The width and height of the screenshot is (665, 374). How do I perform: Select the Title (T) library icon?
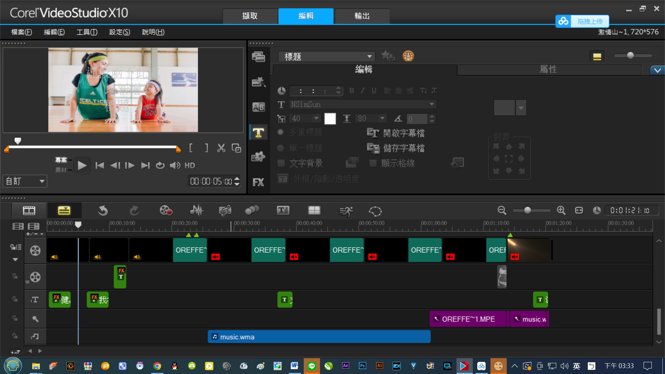258,133
